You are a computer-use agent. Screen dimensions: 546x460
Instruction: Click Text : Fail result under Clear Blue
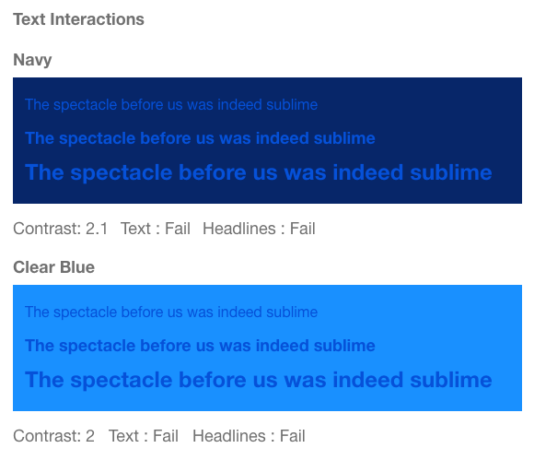(x=143, y=436)
